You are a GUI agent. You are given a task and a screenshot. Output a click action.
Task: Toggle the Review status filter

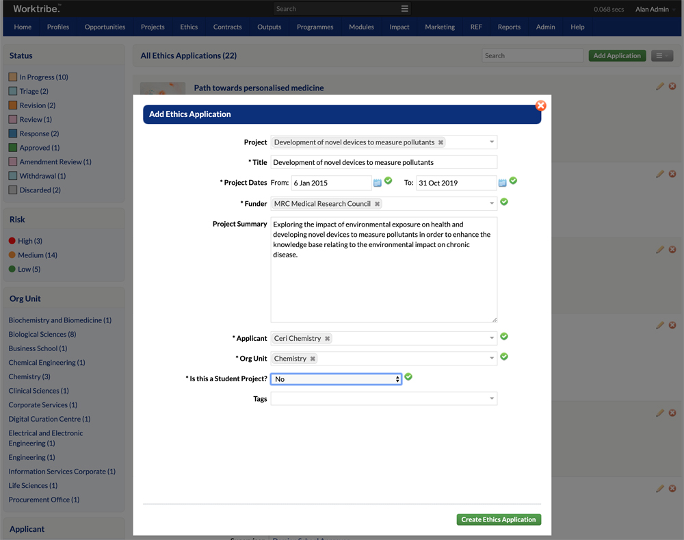(12, 120)
